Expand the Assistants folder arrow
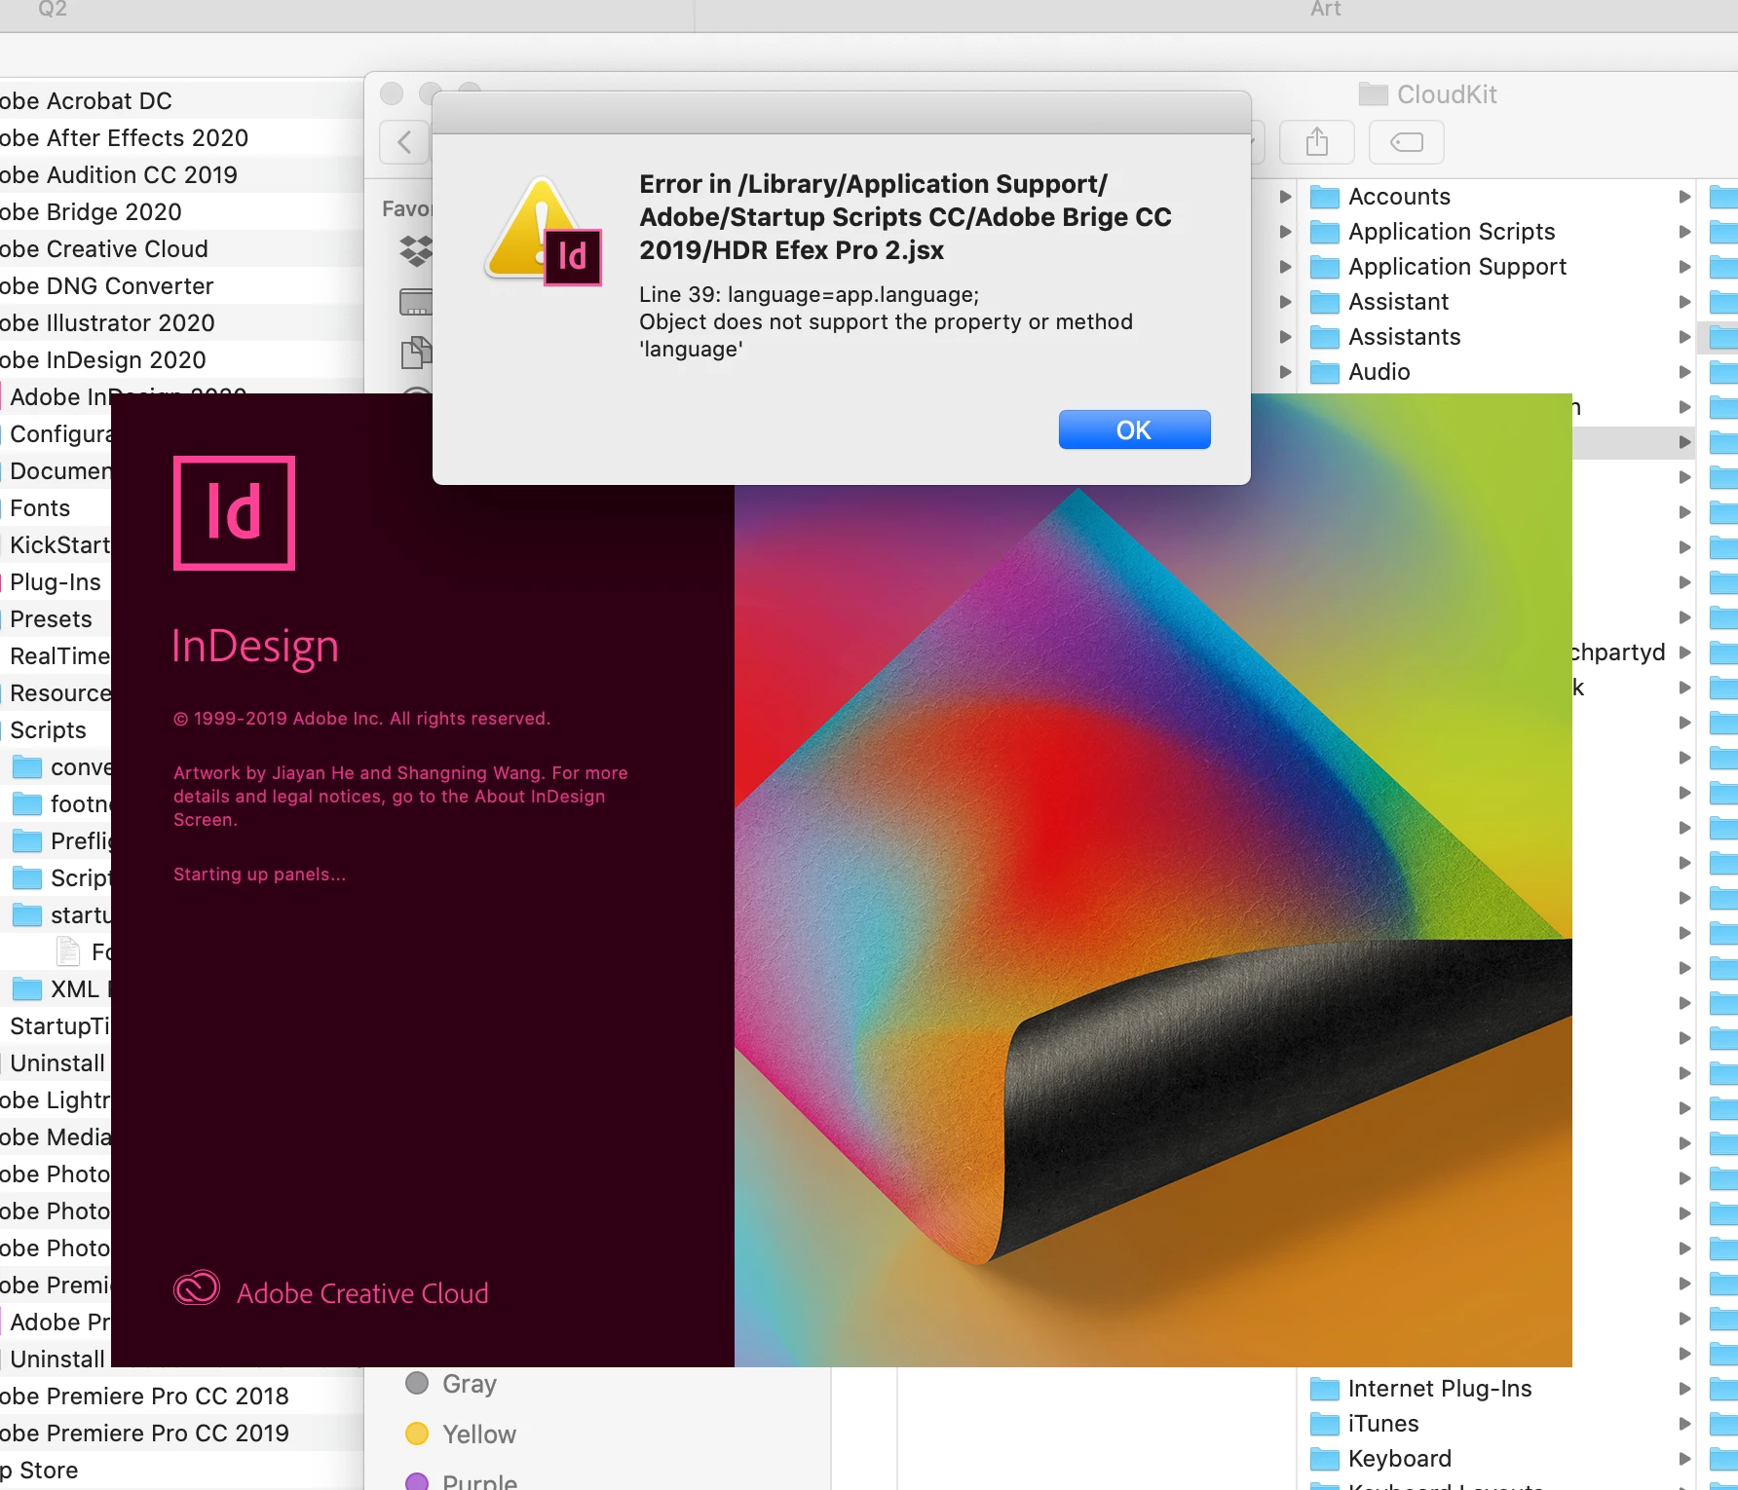Image resolution: width=1738 pixels, height=1490 pixels. tap(1684, 337)
